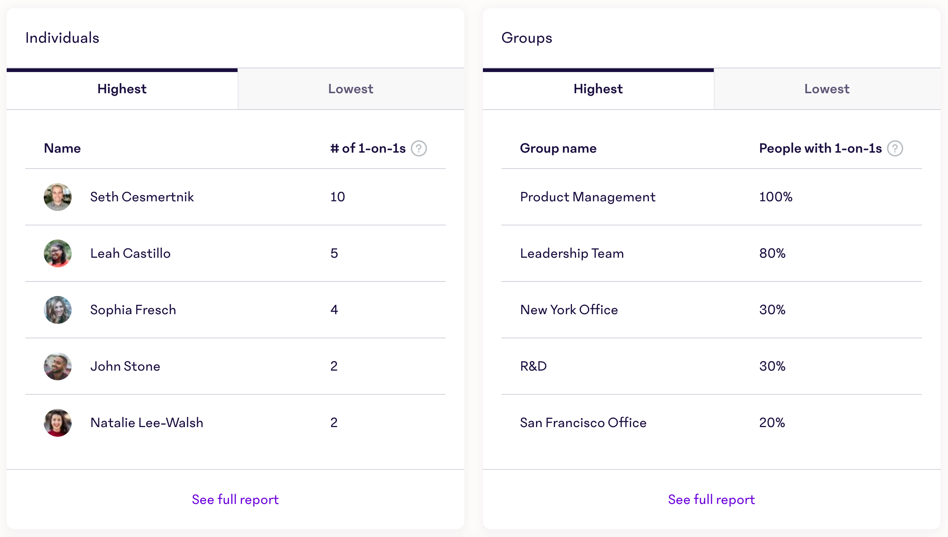This screenshot has width=948, height=537.
Task: Click the New York Office group
Action: [569, 310]
